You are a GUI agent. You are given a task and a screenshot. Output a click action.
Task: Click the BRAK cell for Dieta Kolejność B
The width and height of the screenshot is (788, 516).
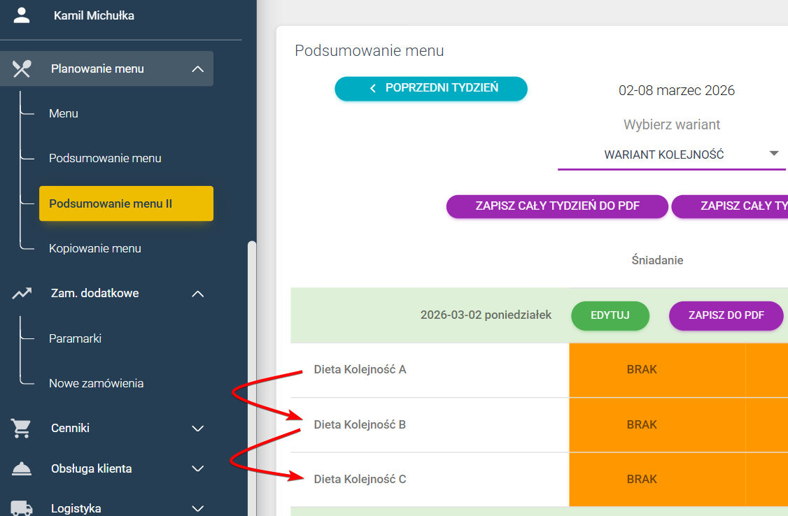(657, 425)
